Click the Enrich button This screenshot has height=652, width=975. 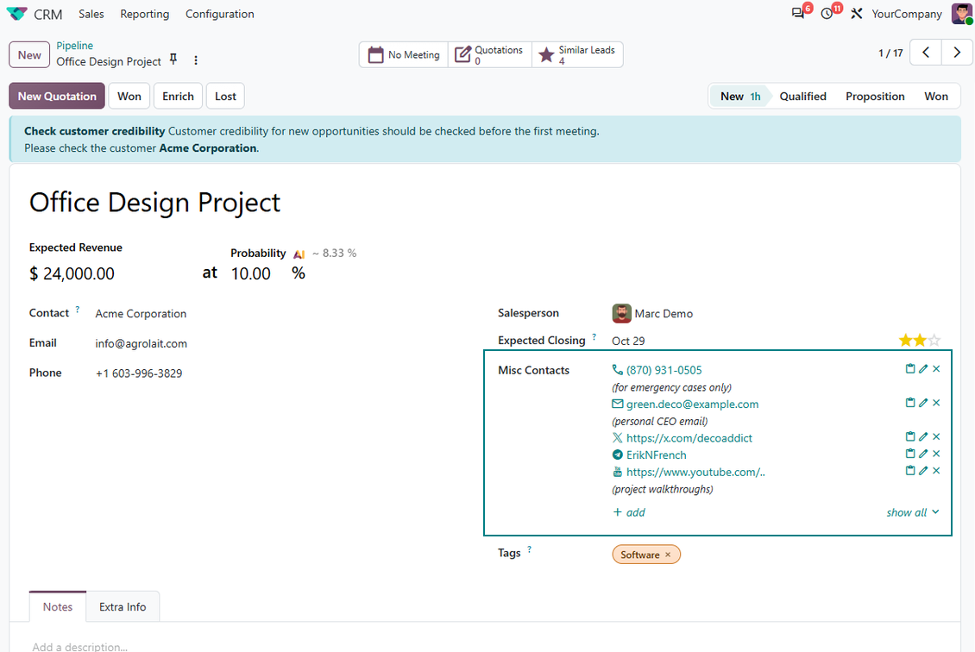178,97
